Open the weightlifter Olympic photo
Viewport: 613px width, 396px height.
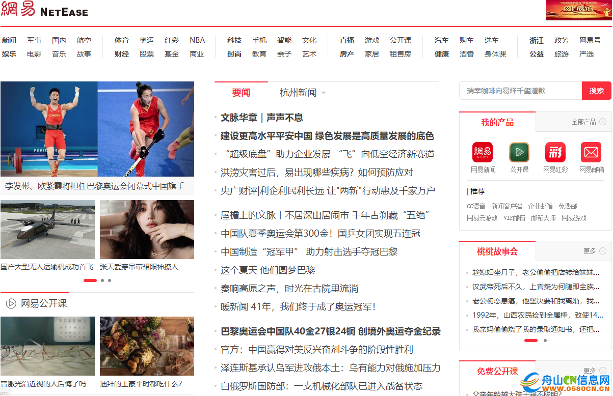(x=49, y=129)
